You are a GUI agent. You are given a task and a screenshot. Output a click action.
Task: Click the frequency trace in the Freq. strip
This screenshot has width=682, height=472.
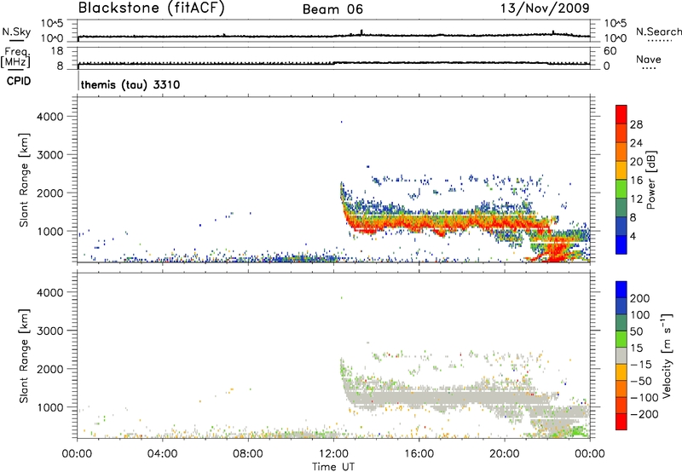(333, 63)
